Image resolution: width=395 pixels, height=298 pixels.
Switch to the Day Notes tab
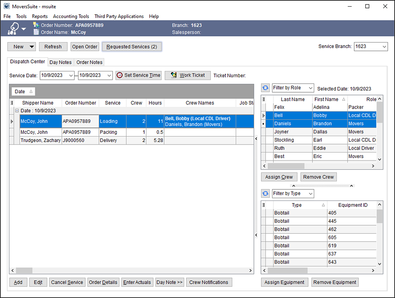point(60,62)
